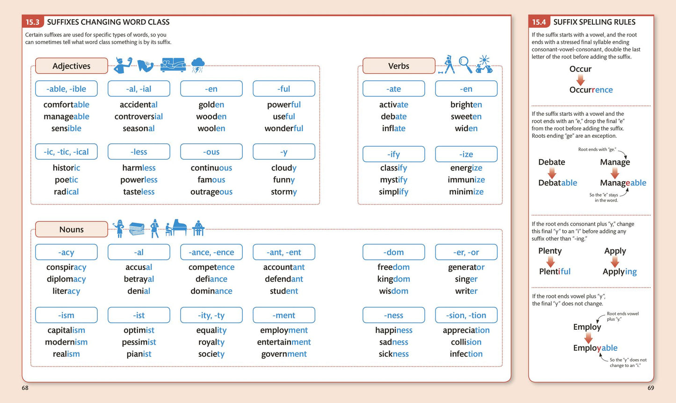Click the stack of books icon

click(x=137, y=229)
